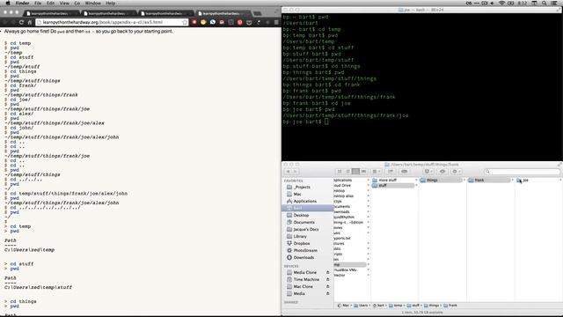Click the Chrome home button

[29, 22]
